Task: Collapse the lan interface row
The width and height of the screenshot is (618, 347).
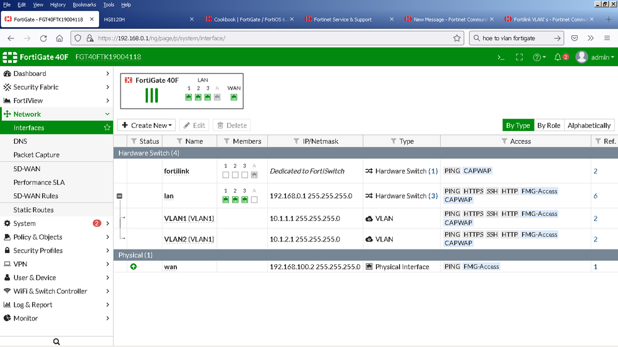Action: coord(120,196)
